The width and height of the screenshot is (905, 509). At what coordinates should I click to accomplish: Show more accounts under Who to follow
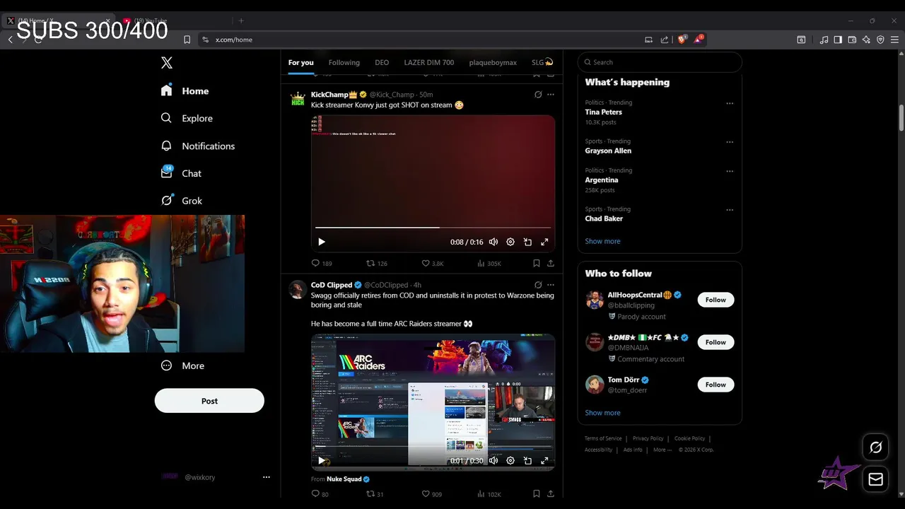click(602, 413)
